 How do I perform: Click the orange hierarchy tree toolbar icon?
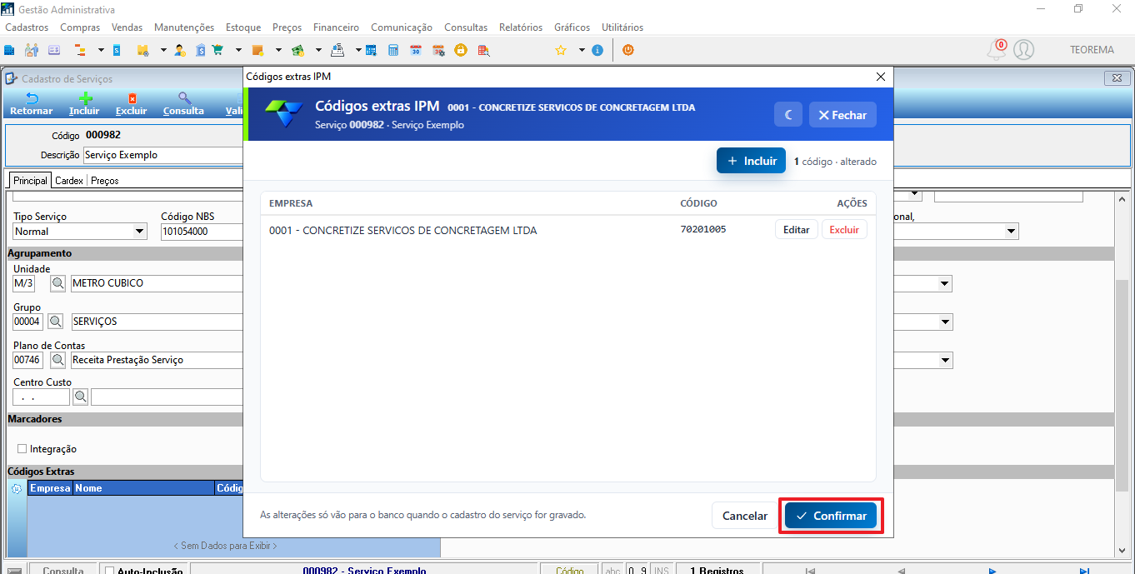[x=80, y=50]
